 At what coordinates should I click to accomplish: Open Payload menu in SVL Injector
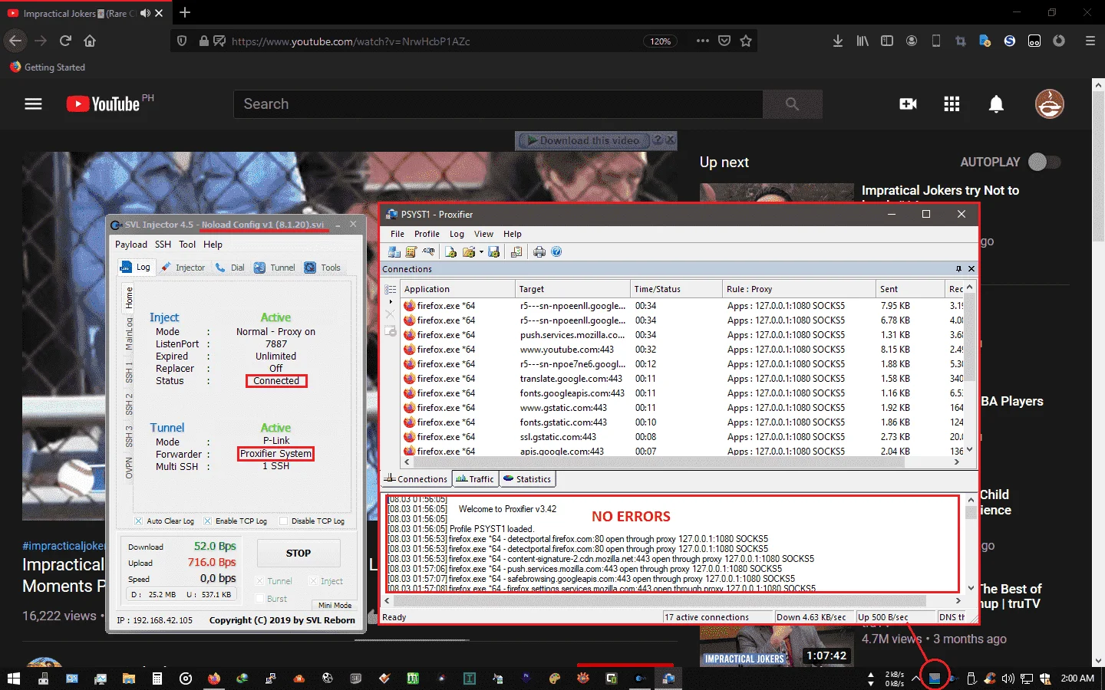coord(131,245)
